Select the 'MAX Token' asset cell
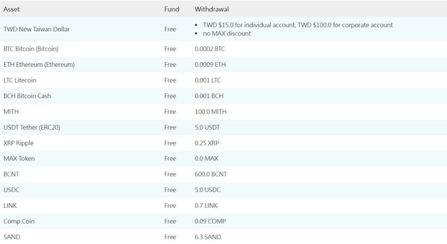The image size is (447, 244). point(19,158)
